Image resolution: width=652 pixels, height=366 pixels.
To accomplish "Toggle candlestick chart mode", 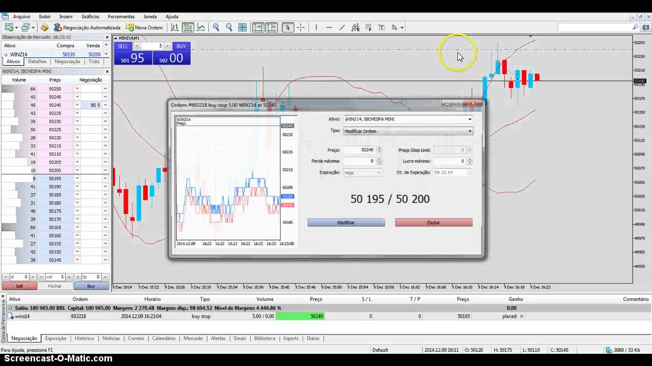I will [x=188, y=27].
